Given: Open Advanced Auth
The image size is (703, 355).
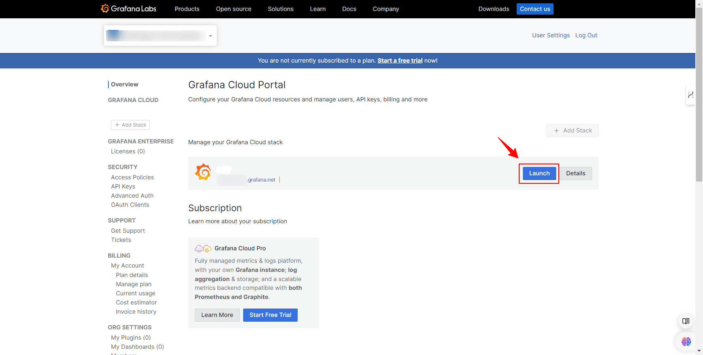Looking at the screenshot, I should click(132, 195).
